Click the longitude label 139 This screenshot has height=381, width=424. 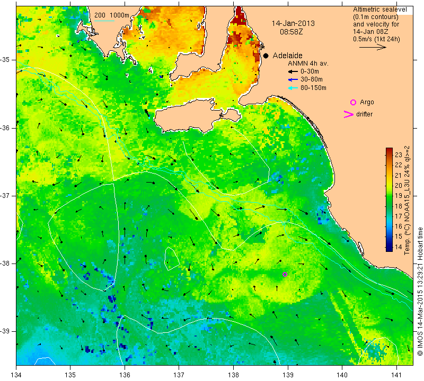click(x=288, y=375)
